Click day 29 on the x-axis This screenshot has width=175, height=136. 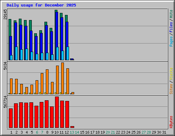tap(154, 132)
